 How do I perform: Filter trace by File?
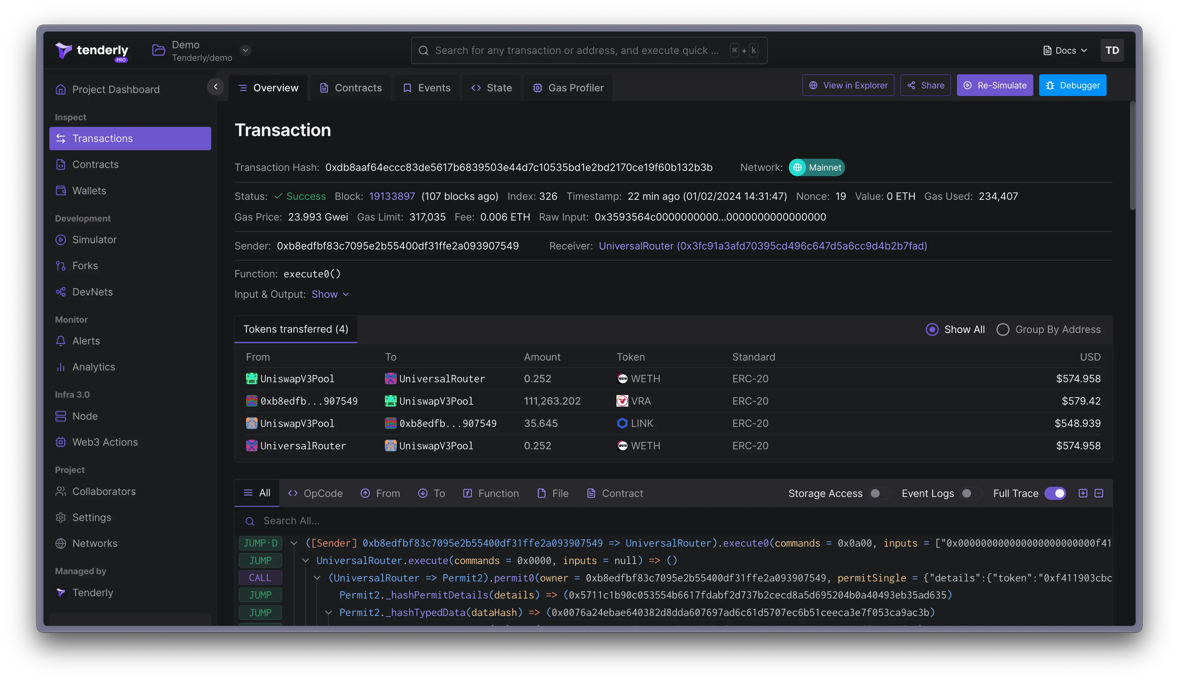553,493
